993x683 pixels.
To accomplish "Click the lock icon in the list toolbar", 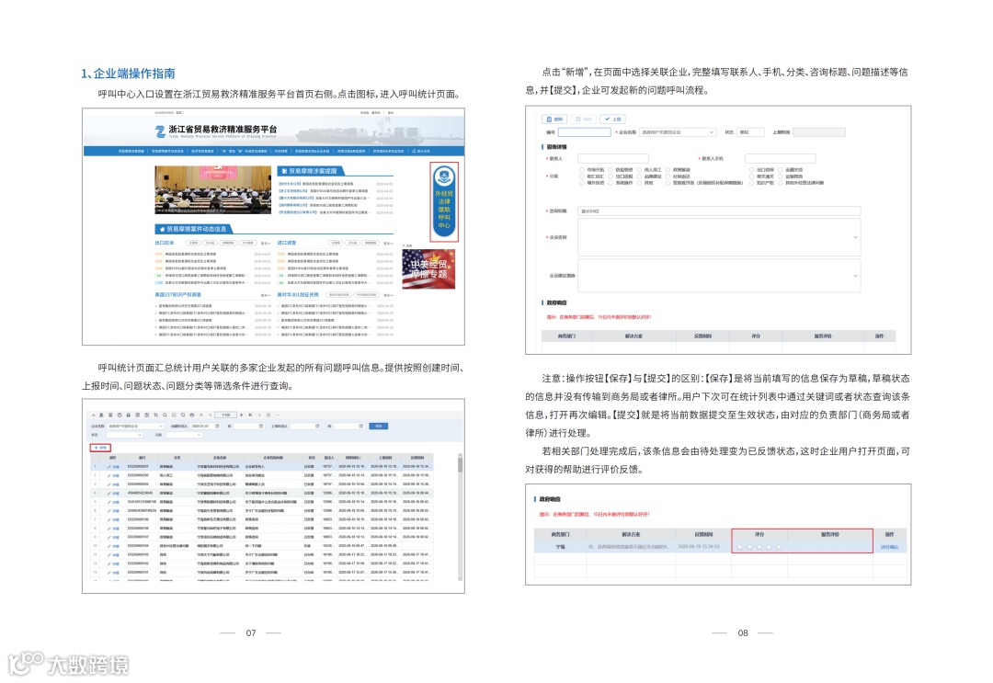I will pos(128,415).
